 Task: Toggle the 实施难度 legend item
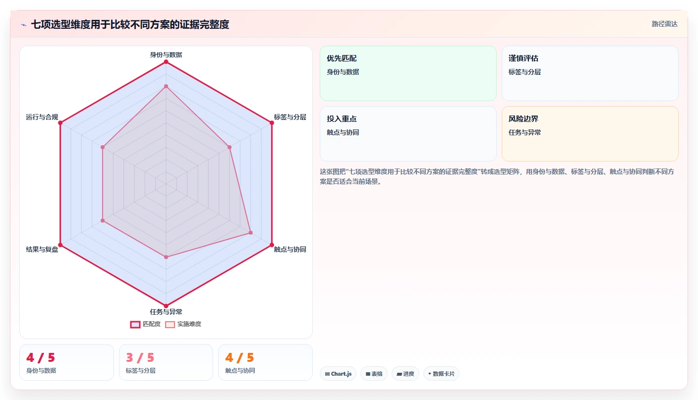183,324
